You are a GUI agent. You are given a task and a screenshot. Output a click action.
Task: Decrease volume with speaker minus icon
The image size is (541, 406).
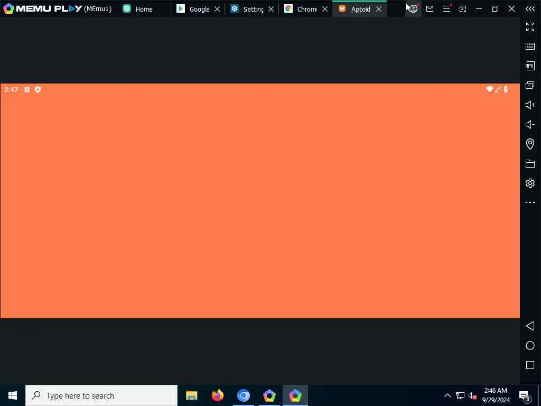pyautogui.click(x=530, y=124)
